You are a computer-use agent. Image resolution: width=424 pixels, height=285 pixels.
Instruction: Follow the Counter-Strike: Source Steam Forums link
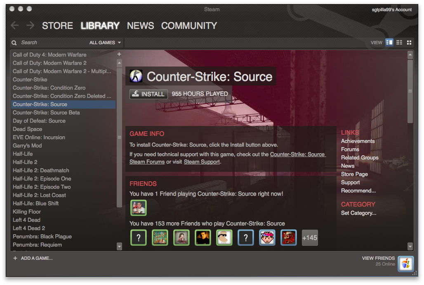tap(298, 154)
